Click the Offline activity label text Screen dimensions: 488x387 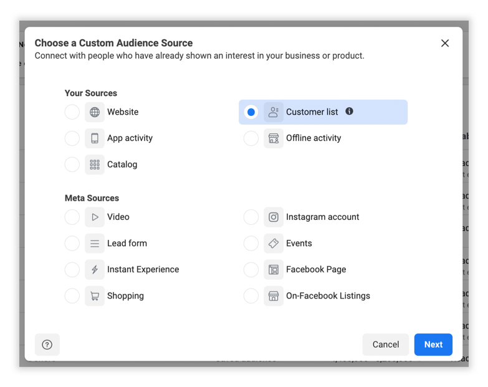(x=313, y=138)
